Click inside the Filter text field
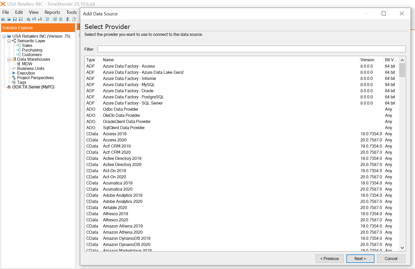 (252, 49)
